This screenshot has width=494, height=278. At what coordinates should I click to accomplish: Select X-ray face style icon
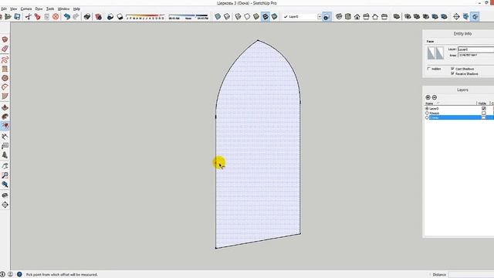(218, 16)
